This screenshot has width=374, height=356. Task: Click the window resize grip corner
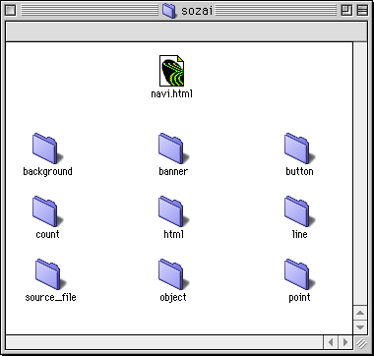coord(361,343)
